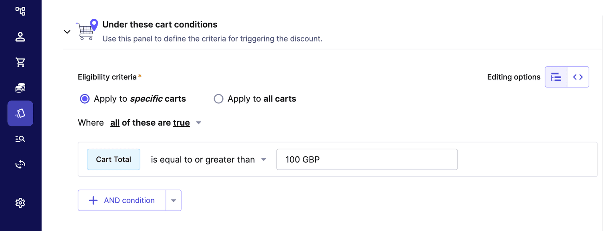
Task: Open the shopping cart section from sidebar
Action: click(20, 62)
